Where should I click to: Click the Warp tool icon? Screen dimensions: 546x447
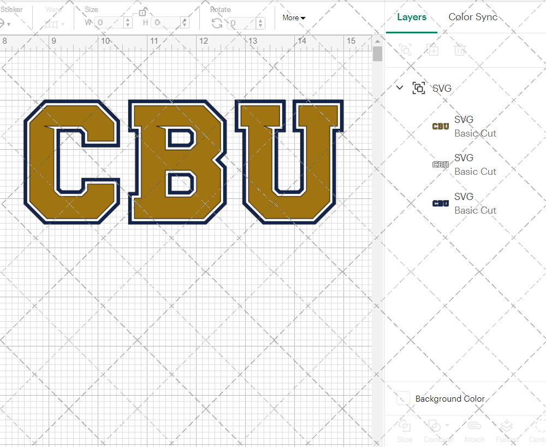[52, 23]
